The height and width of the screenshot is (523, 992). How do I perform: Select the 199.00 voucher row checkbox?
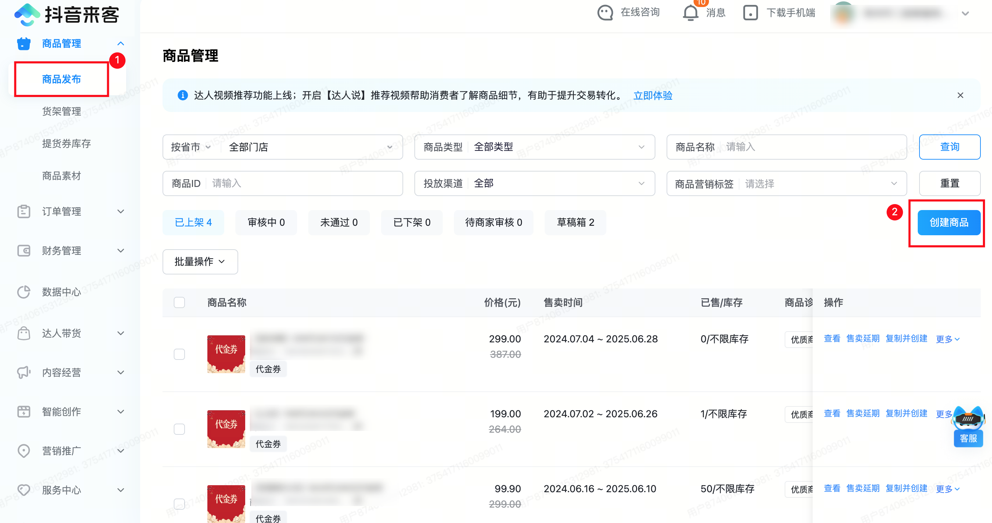click(179, 429)
